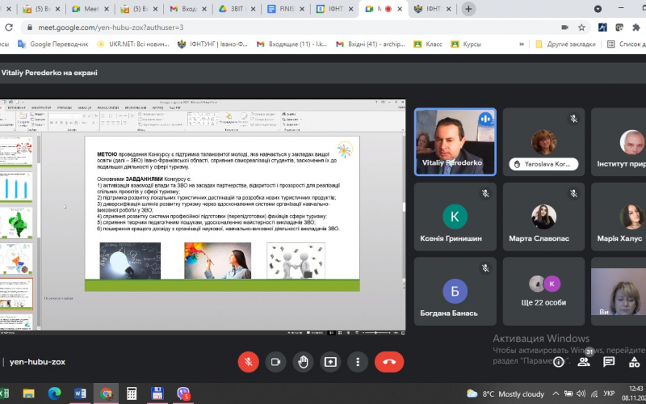
Task: Reload the page in Chrome
Action: [9, 27]
